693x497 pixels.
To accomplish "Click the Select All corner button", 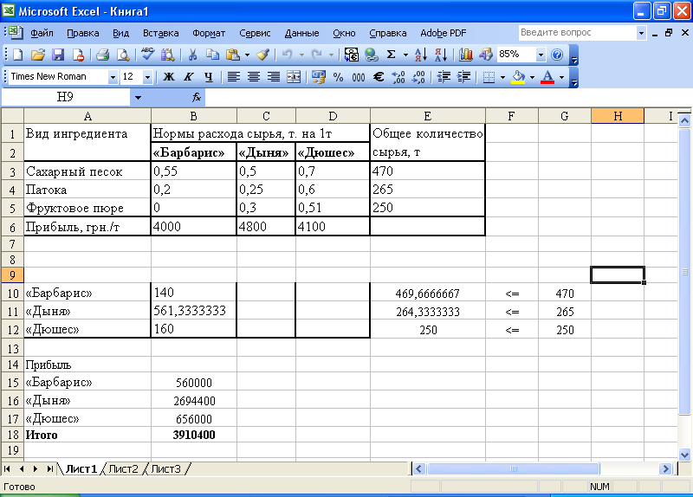I will [x=12, y=116].
